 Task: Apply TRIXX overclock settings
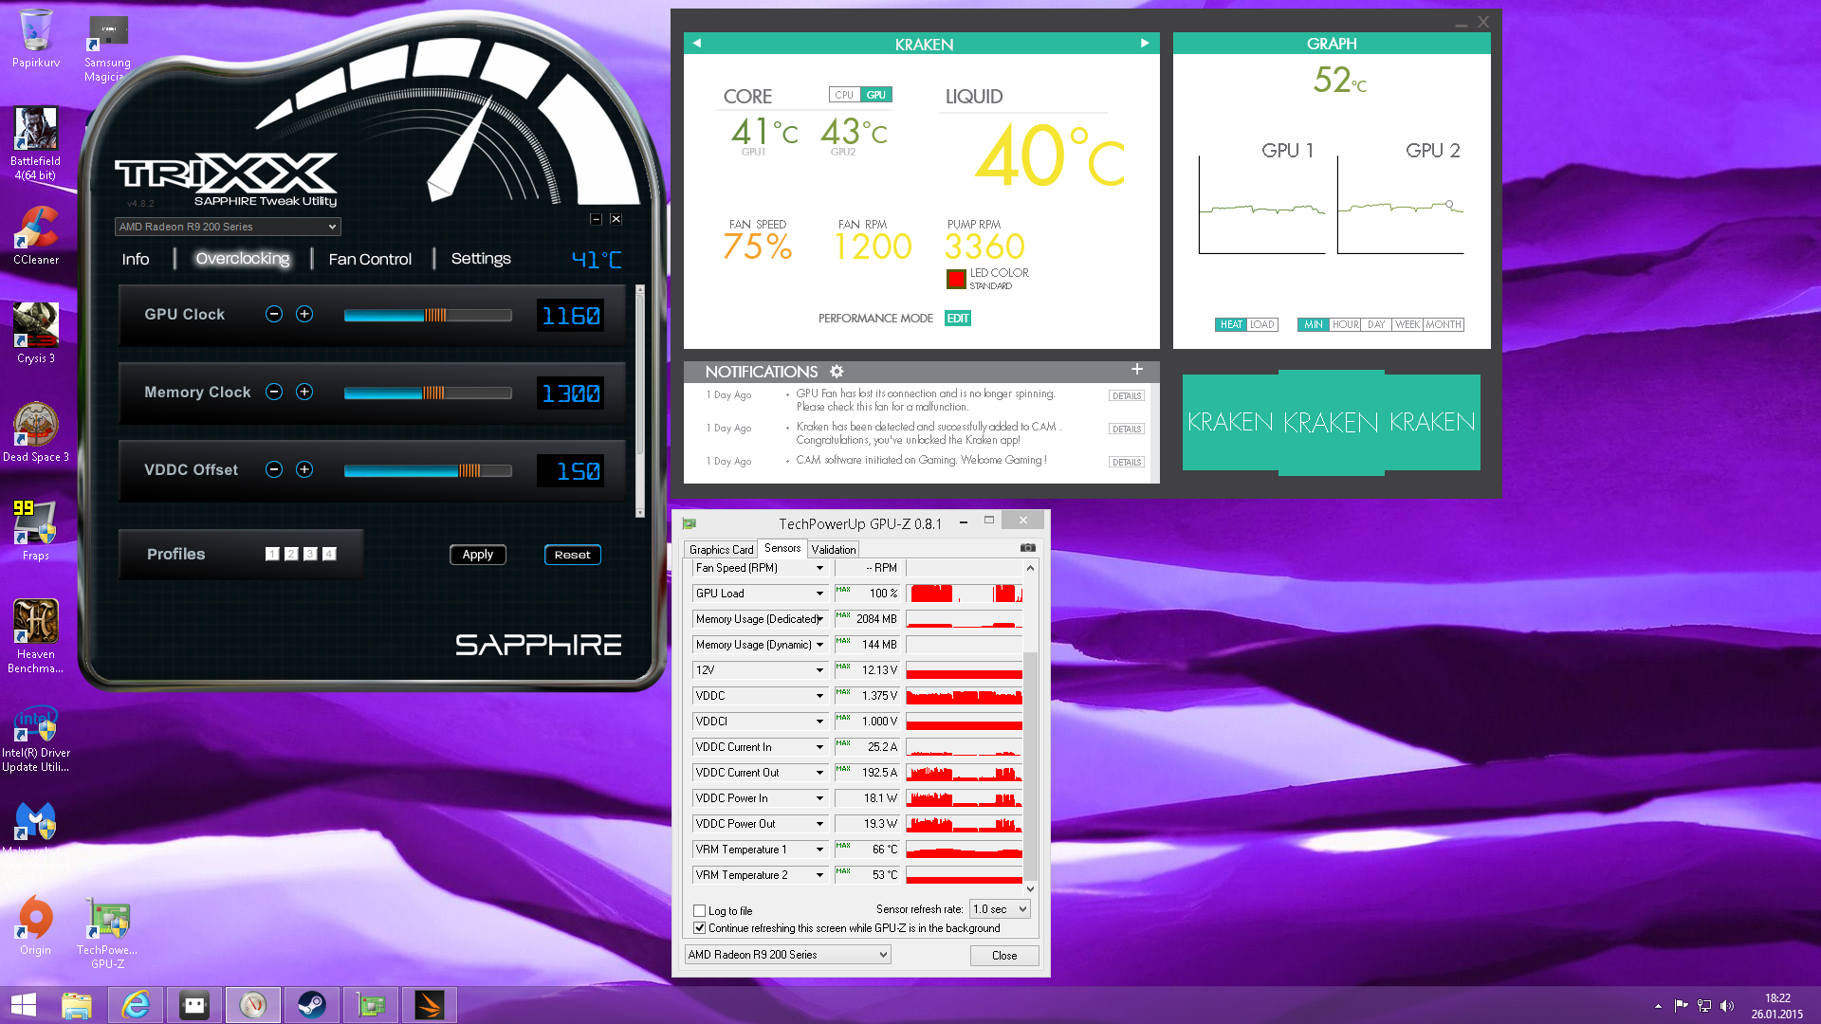478,555
